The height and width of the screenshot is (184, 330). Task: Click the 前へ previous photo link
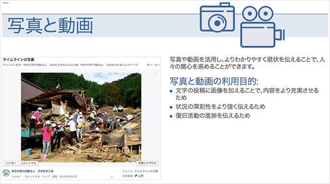click(x=149, y=65)
